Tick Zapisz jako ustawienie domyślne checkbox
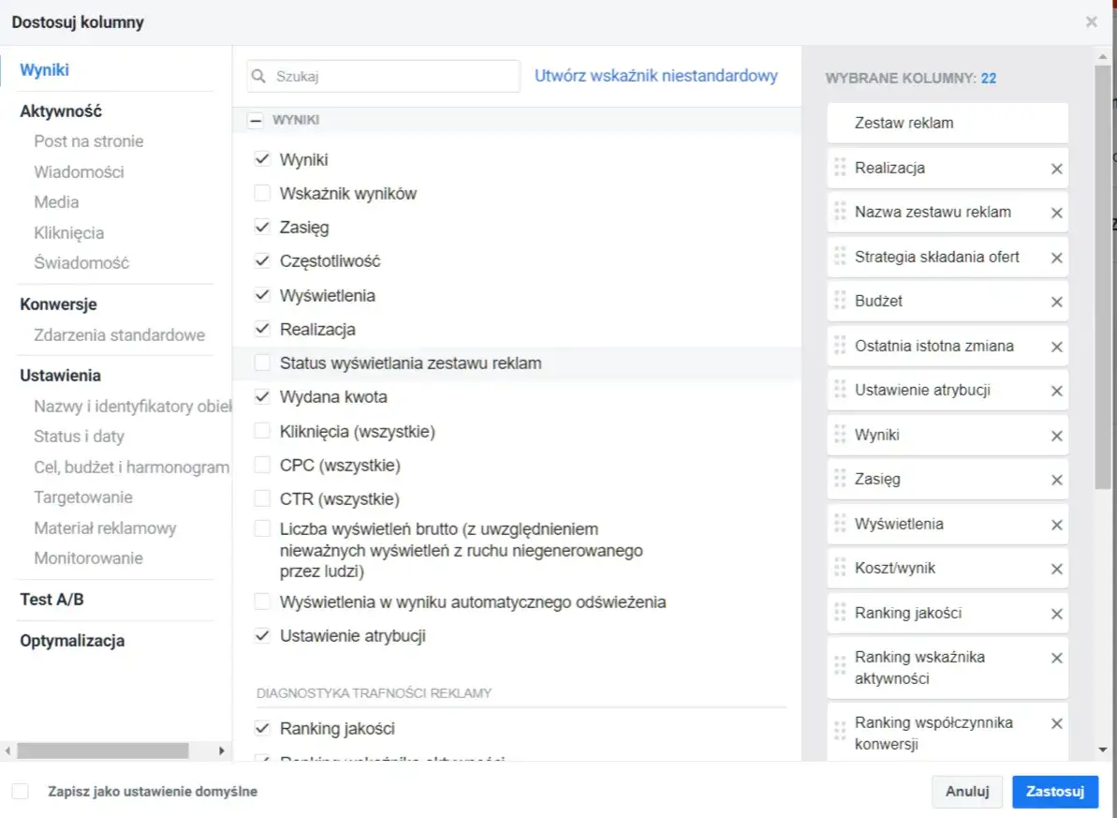This screenshot has height=818, width=1117. [21, 792]
